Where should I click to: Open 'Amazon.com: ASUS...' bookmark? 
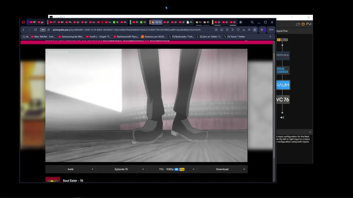pos(153,37)
